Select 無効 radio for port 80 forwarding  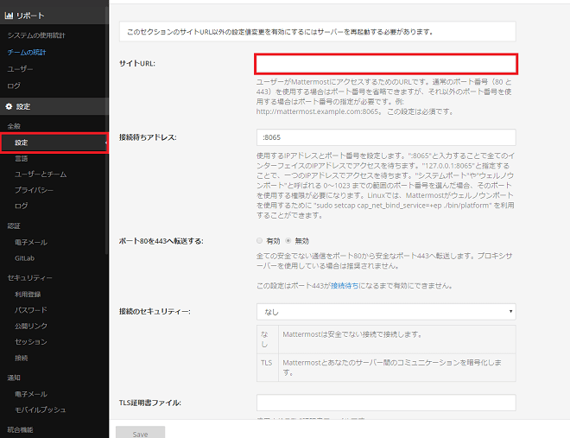point(288,241)
